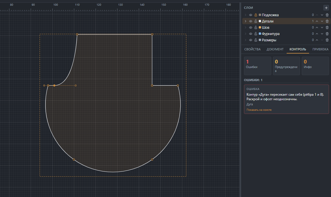Move Подложка layer down
This screenshot has height=197, width=331.
[x=322, y=15]
